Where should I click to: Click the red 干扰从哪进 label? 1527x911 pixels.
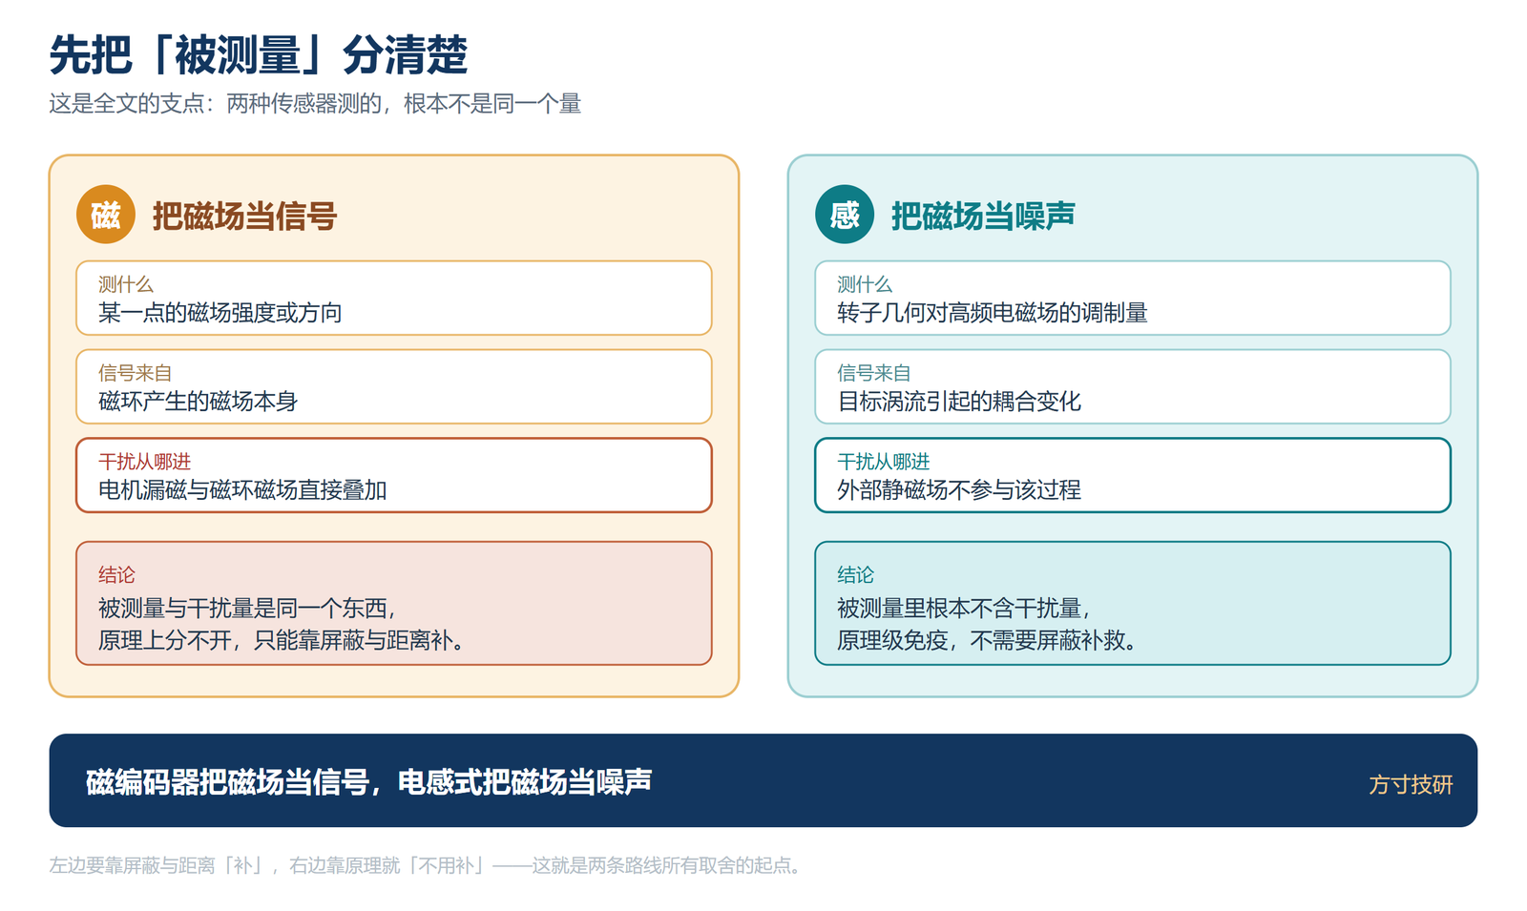click(x=144, y=462)
